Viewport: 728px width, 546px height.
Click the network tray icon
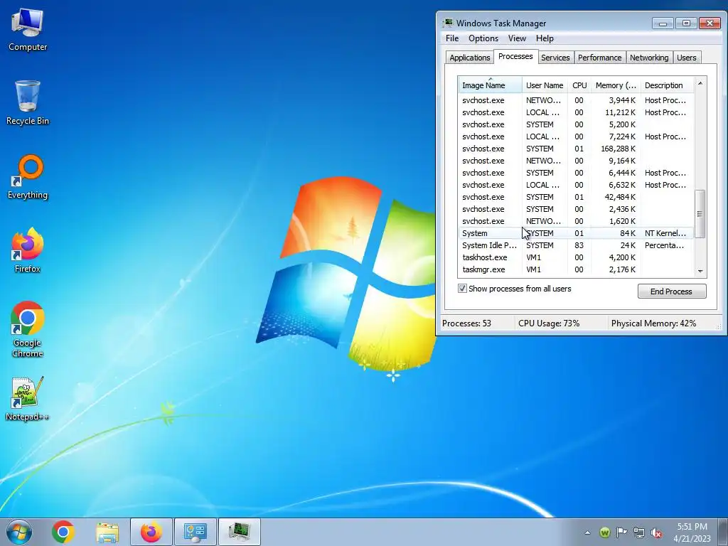[x=639, y=532]
